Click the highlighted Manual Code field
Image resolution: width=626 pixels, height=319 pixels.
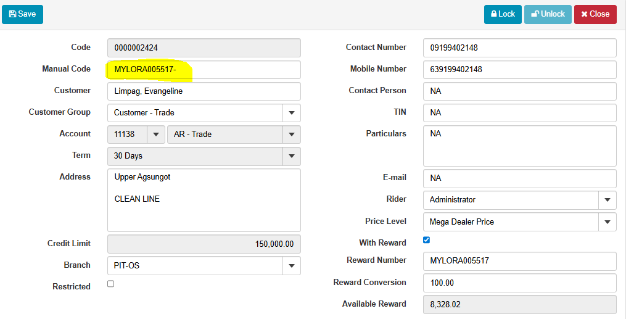click(x=204, y=70)
